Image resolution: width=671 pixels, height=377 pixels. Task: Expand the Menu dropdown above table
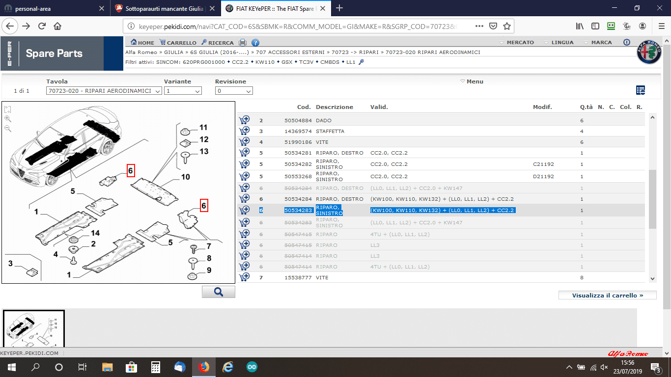click(472, 81)
